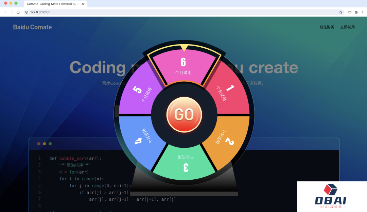This screenshot has width=367, height=212.
Task: Click the Baidu Comate logo
Action: 32,27
